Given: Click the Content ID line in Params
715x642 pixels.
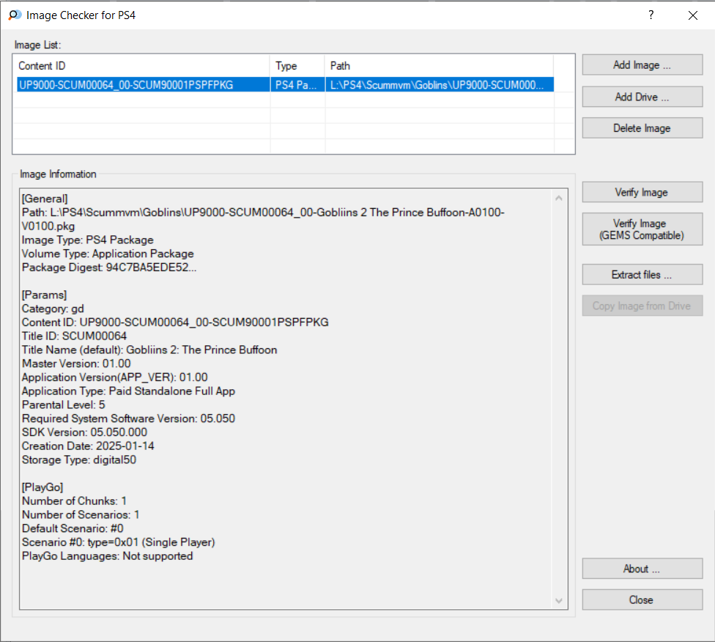Looking at the screenshot, I should tap(175, 322).
